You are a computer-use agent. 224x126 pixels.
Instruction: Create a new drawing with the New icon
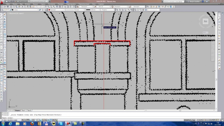pos(2,7)
